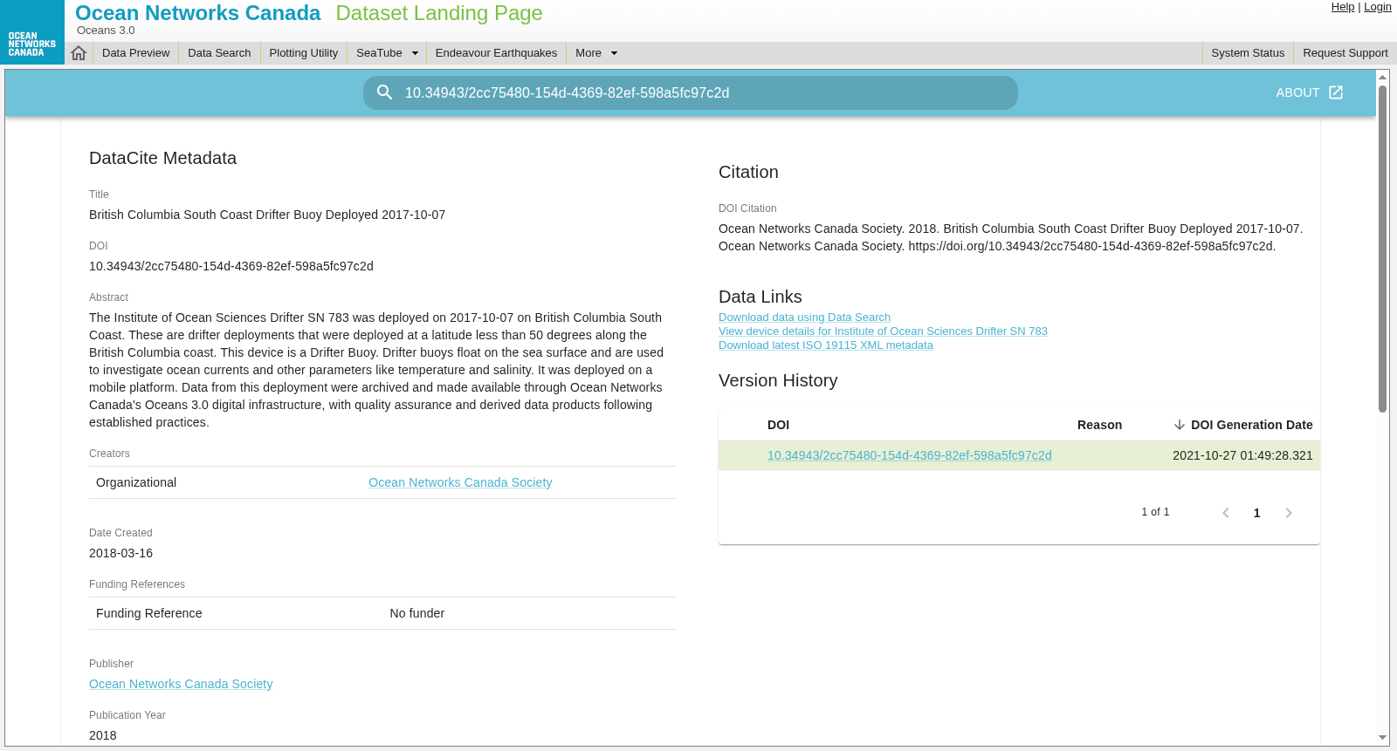Open Plotting Utility from the menu bar
Image resolution: width=1397 pixels, height=751 pixels.
pyautogui.click(x=304, y=53)
